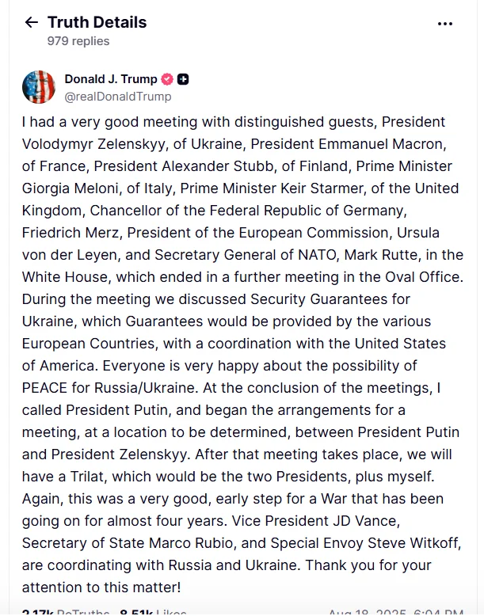
Task: Open the three-dot more options menu
Action: pos(445,24)
